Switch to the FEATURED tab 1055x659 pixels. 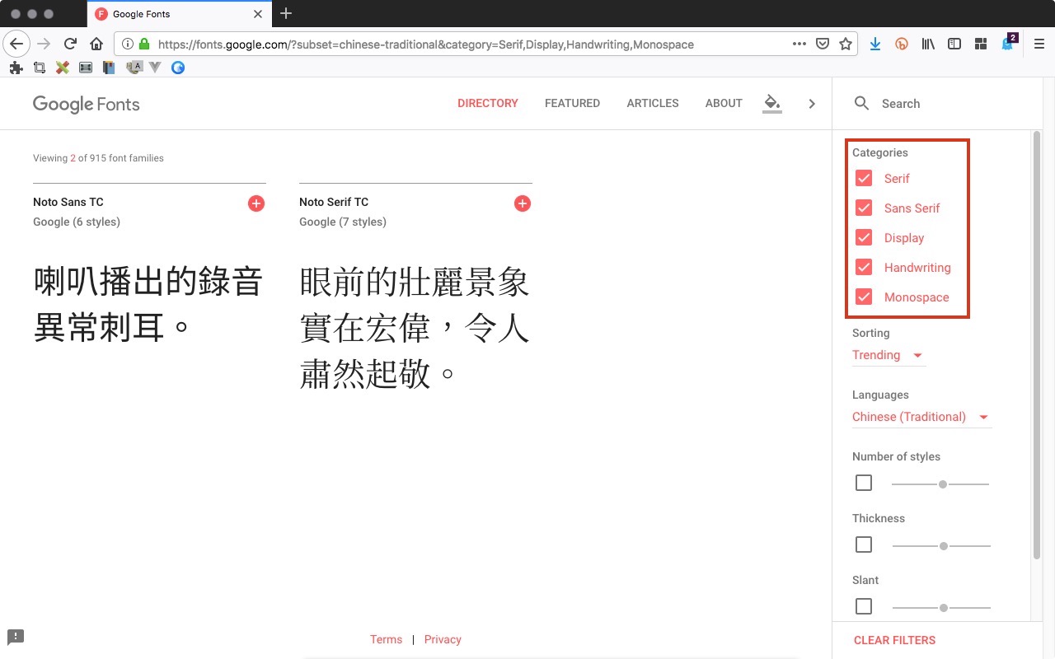[572, 103]
